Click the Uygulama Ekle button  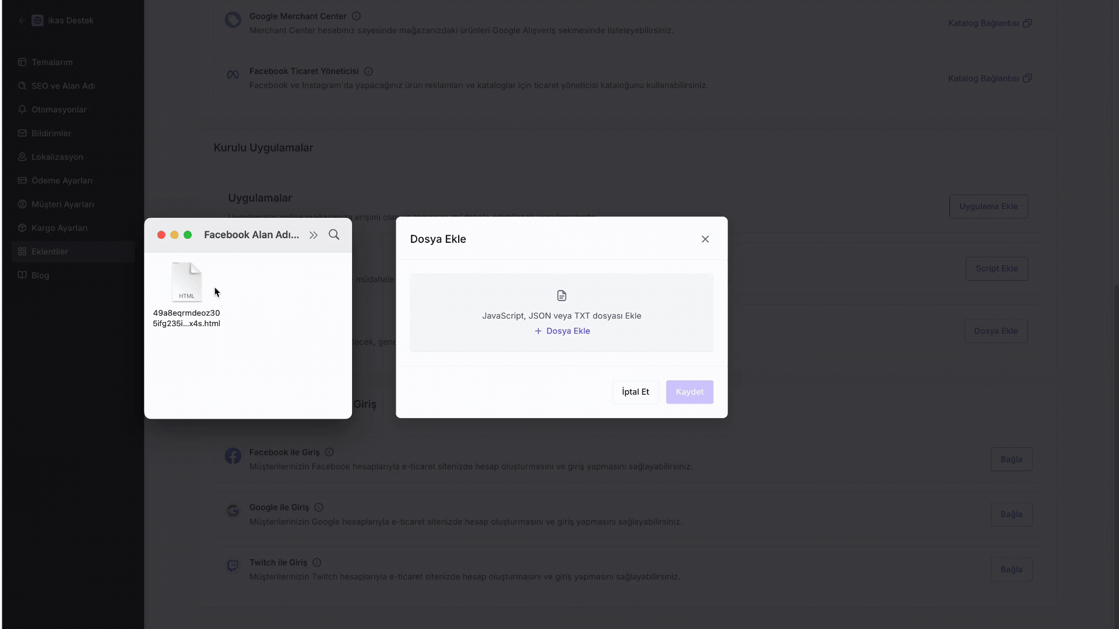[x=988, y=206]
